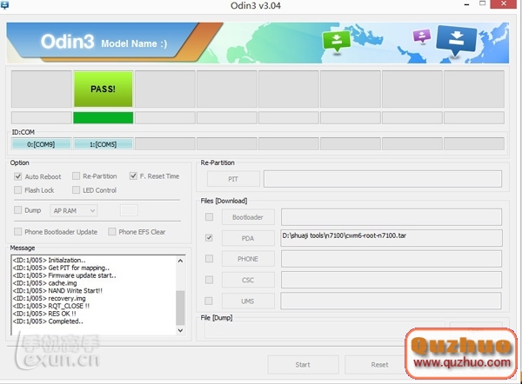Click the 'Get PIT for mapping..' log line

pos(61,268)
